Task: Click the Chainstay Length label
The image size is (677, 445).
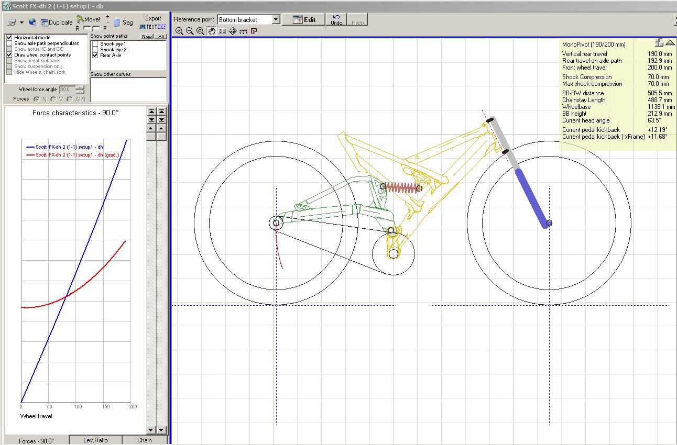Action: (584, 100)
